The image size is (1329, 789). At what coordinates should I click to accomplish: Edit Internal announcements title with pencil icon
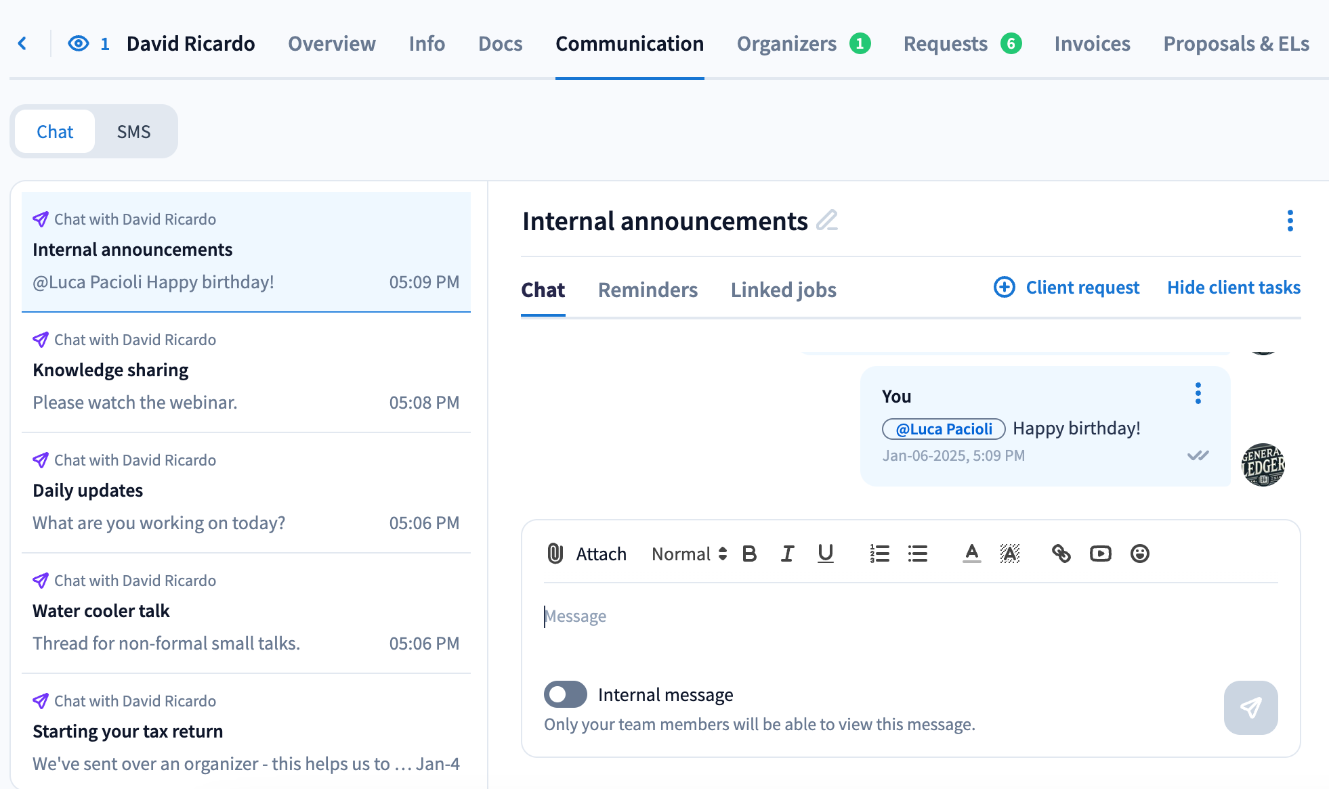827,221
